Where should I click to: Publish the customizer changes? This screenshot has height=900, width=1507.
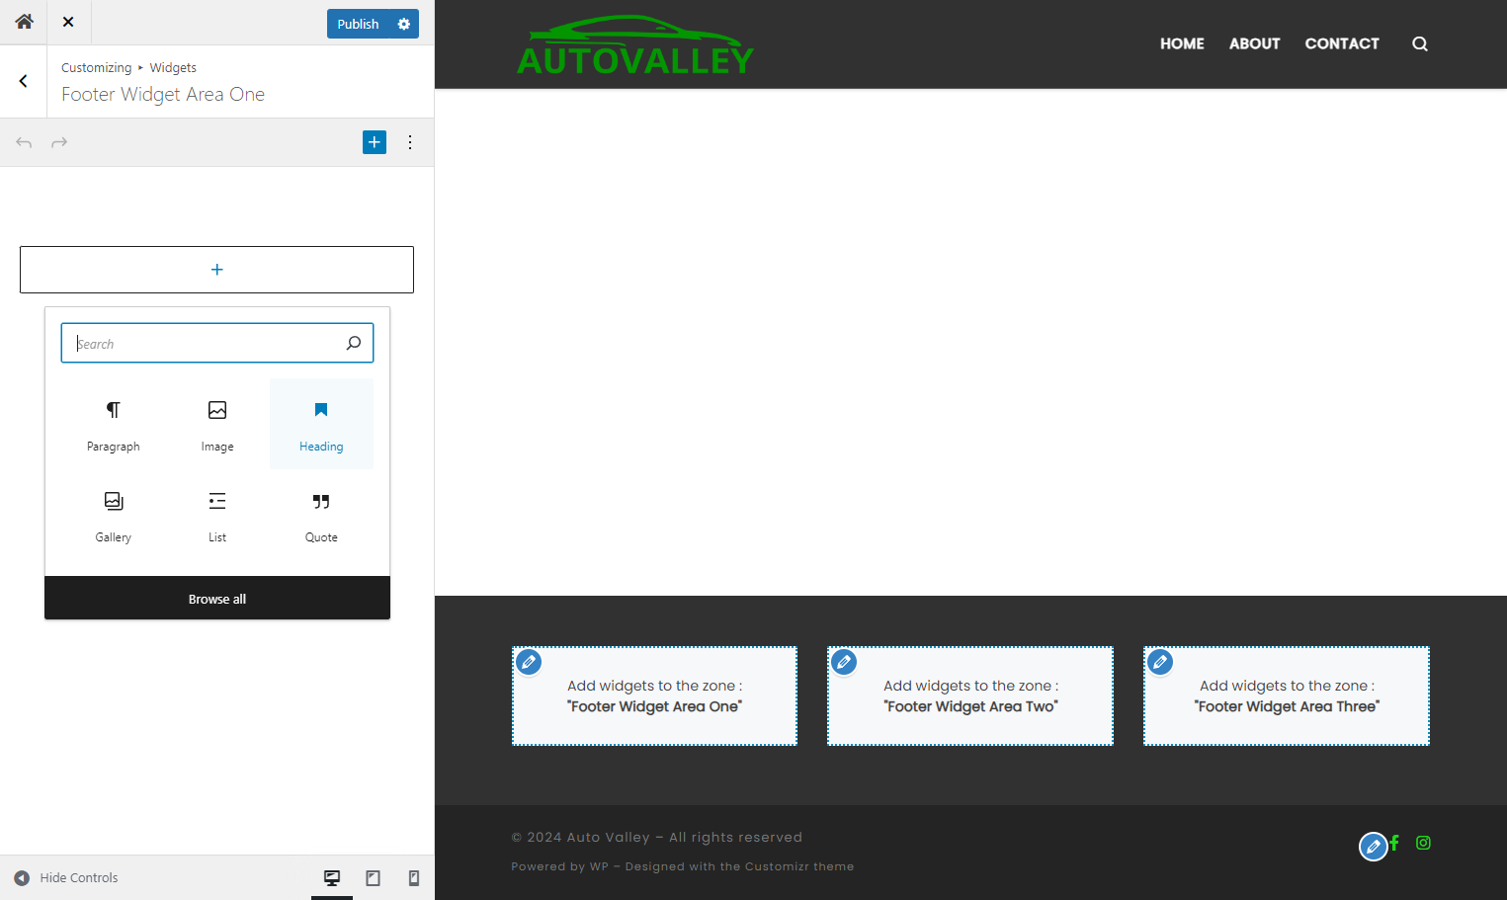(x=358, y=24)
